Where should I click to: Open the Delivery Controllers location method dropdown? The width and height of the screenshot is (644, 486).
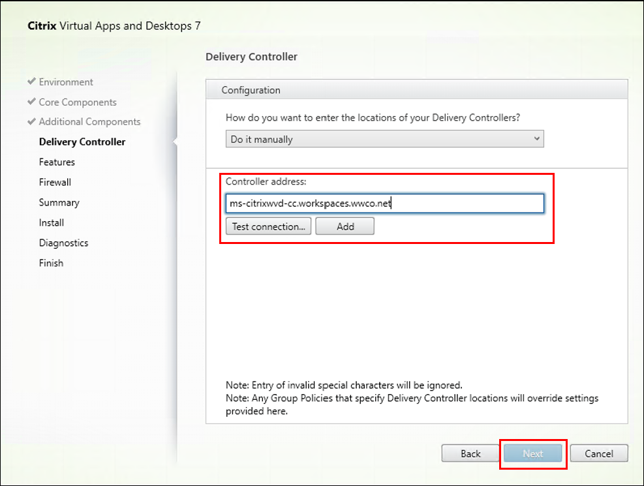click(x=384, y=139)
